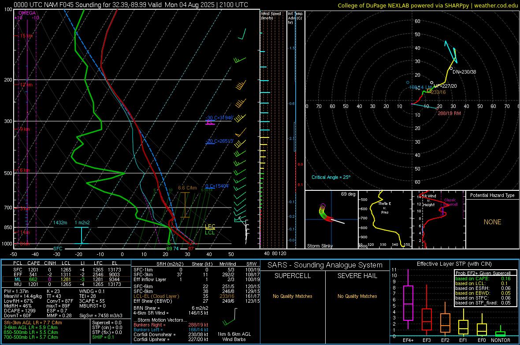The width and height of the screenshot is (520, 345).
Task: Click the 69 deg value in Storm Slinky
Action: 348,194
